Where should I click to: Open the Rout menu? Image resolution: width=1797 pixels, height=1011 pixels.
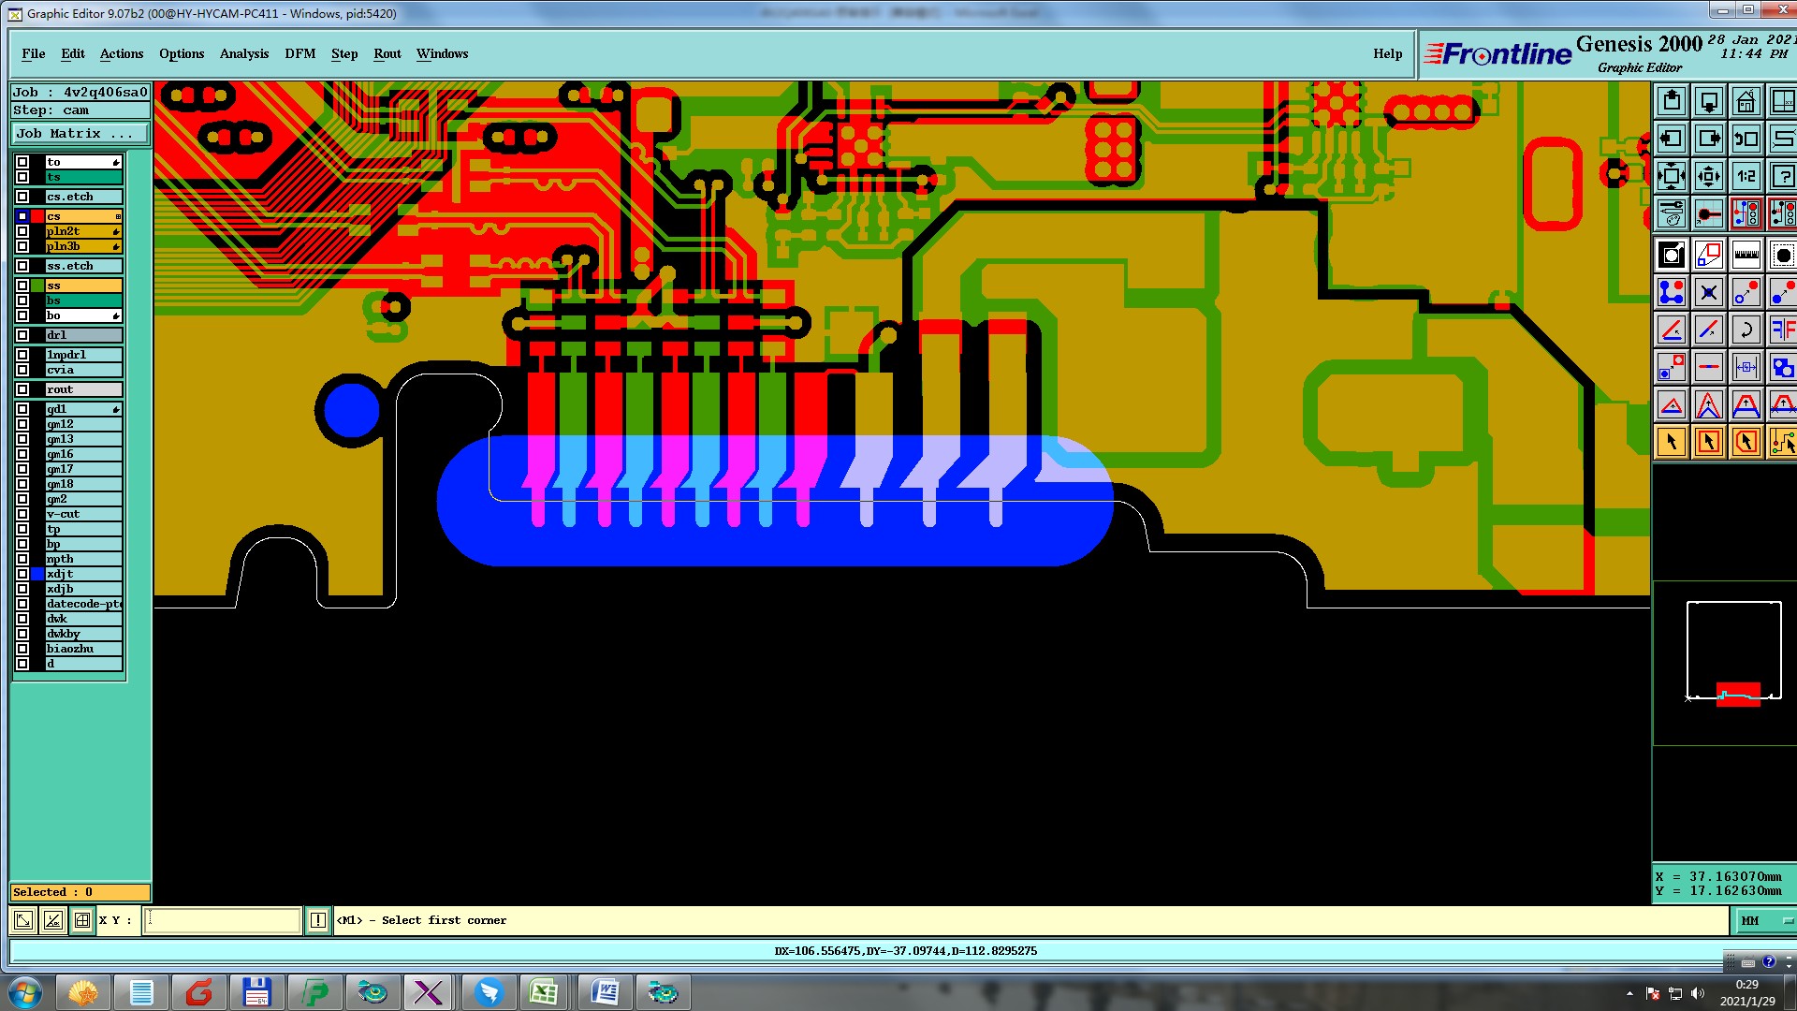pyautogui.click(x=387, y=53)
